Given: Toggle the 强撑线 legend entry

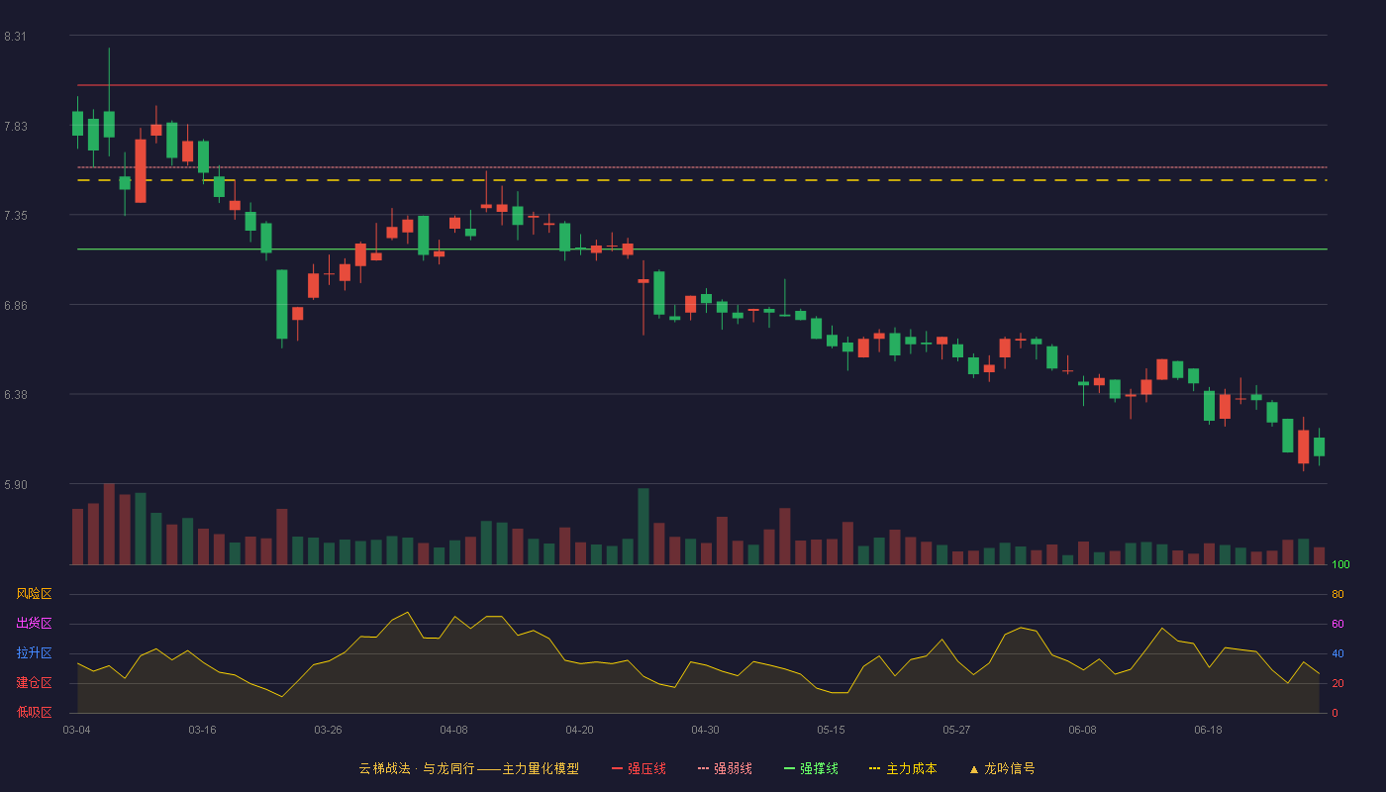Looking at the screenshot, I should pos(811,768).
